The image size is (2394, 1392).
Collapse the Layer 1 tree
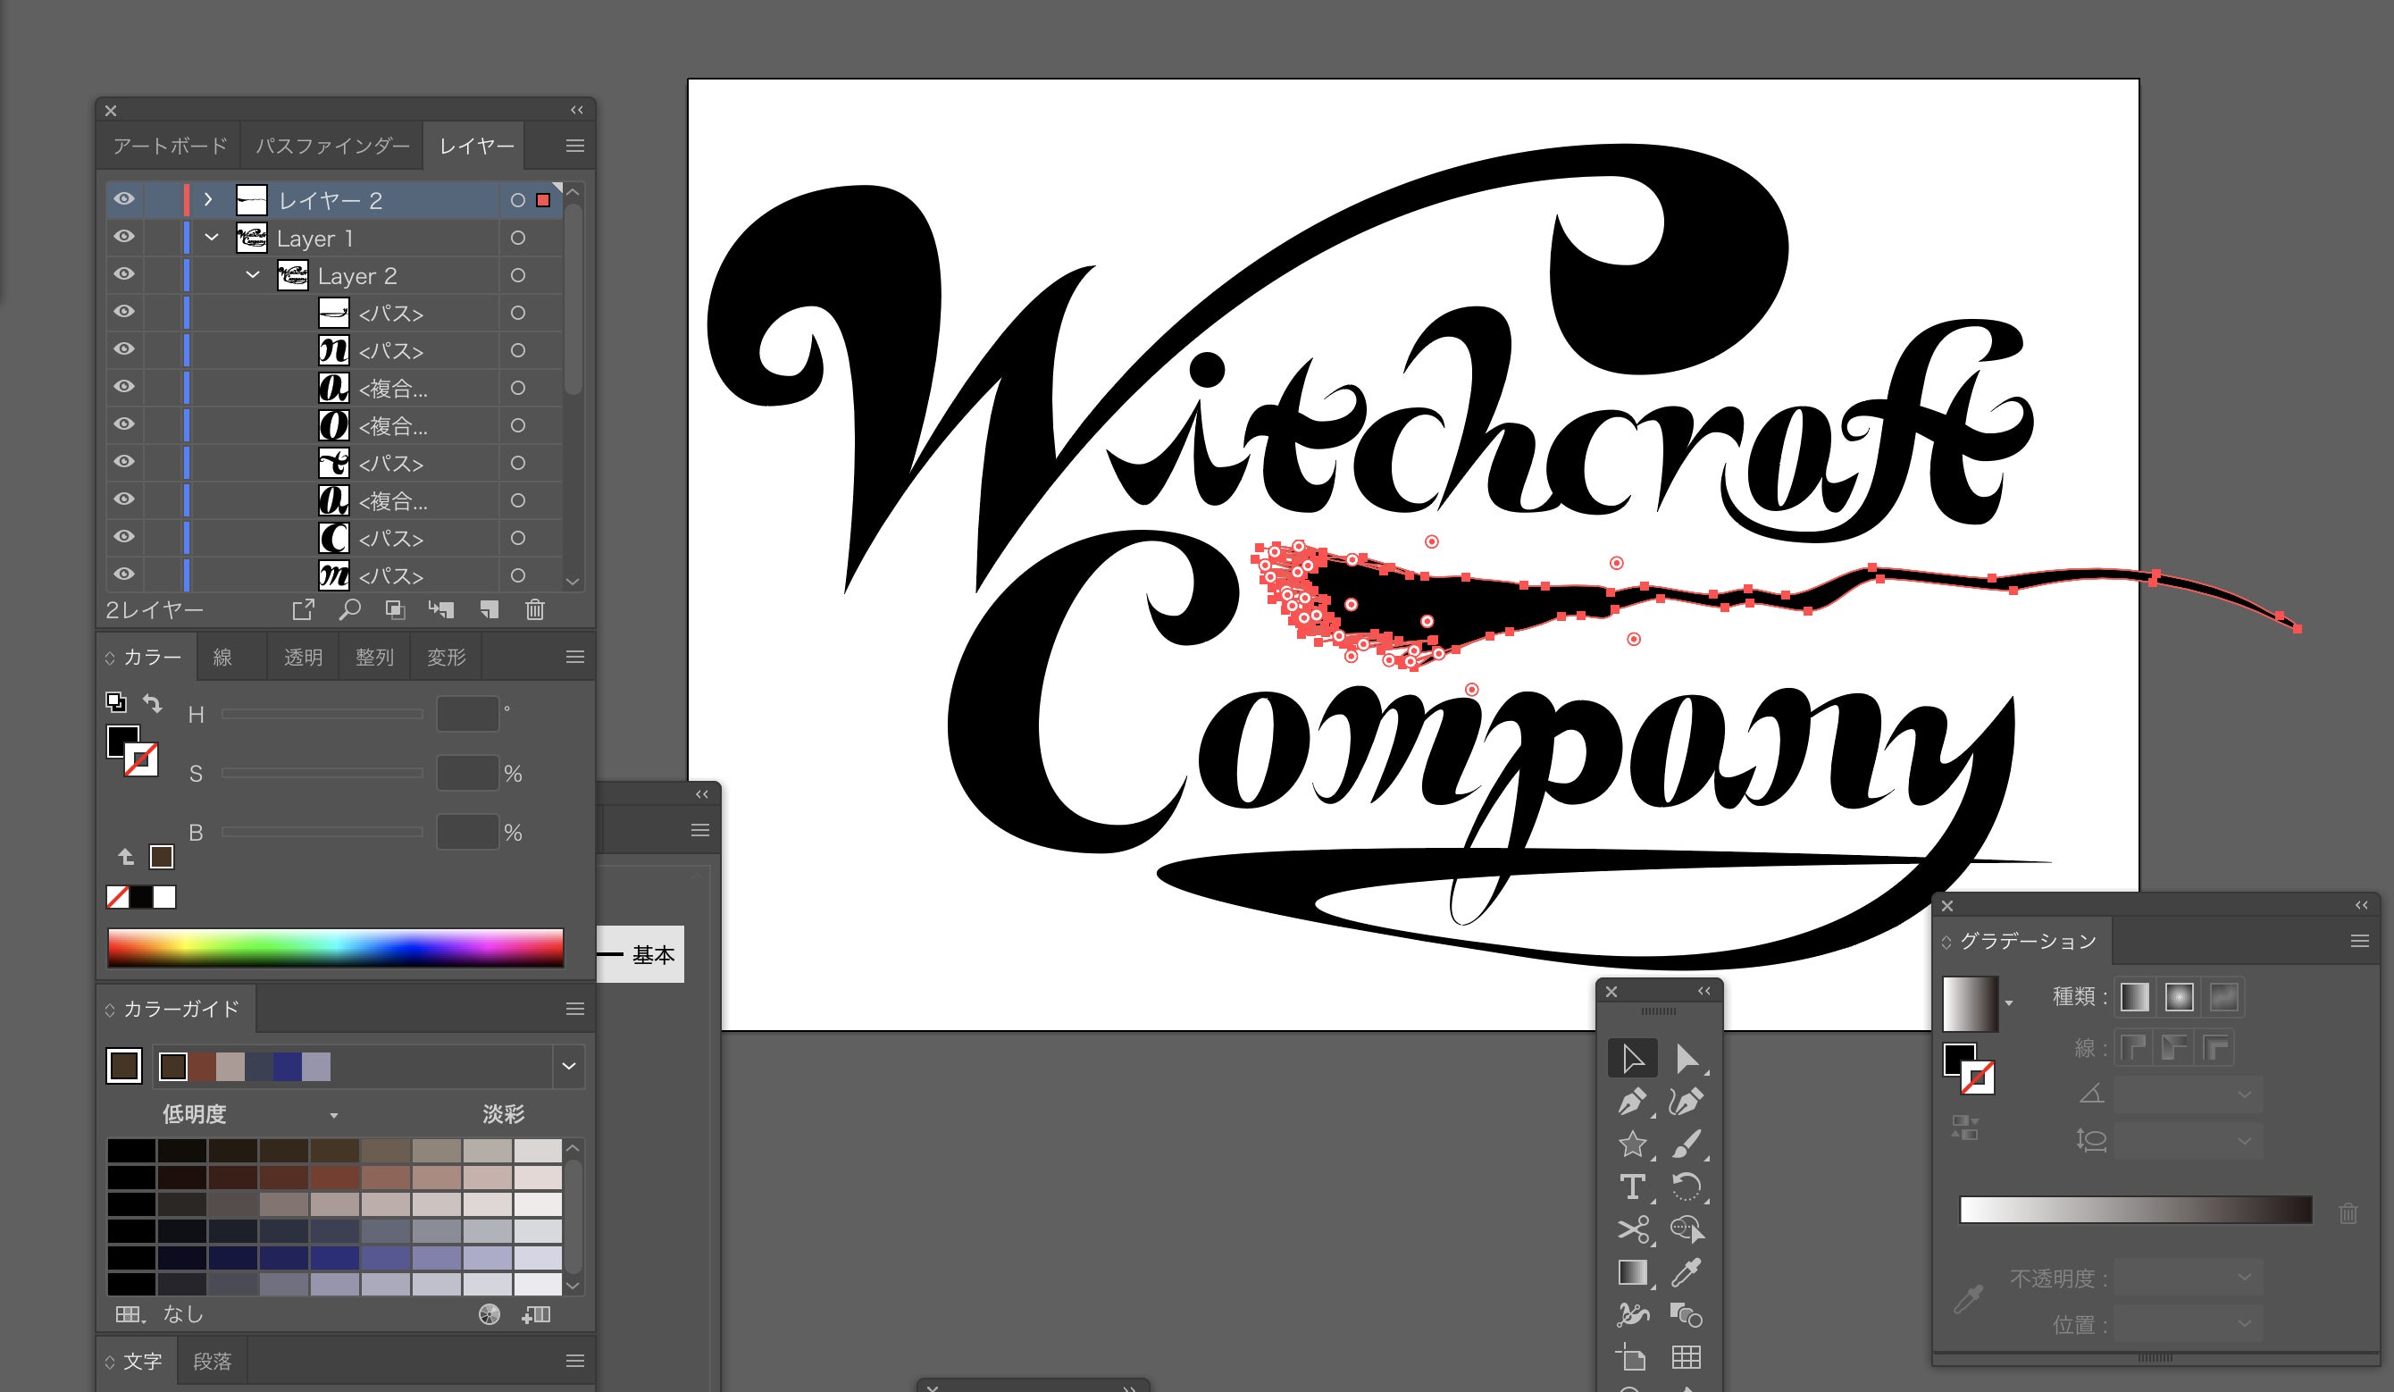212,238
